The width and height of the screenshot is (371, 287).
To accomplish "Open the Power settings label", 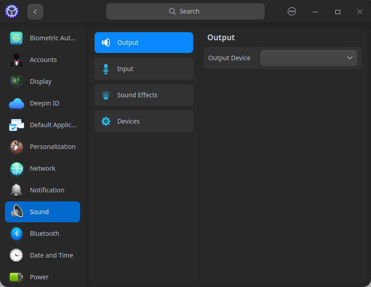I will pyautogui.click(x=39, y=277).
